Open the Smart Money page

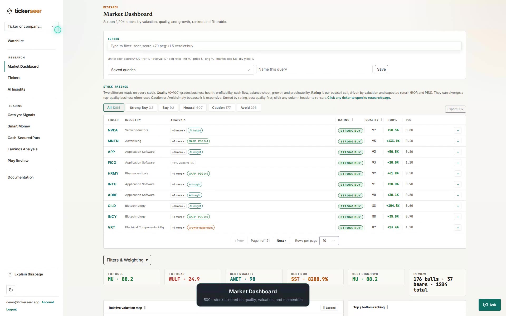click(x=19, y=126)
